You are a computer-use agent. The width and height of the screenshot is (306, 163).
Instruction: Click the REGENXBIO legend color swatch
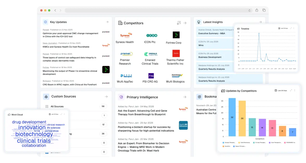285,143
